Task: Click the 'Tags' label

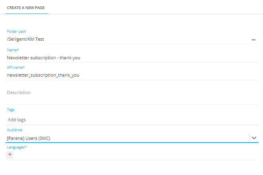Action: click(11, 110)
